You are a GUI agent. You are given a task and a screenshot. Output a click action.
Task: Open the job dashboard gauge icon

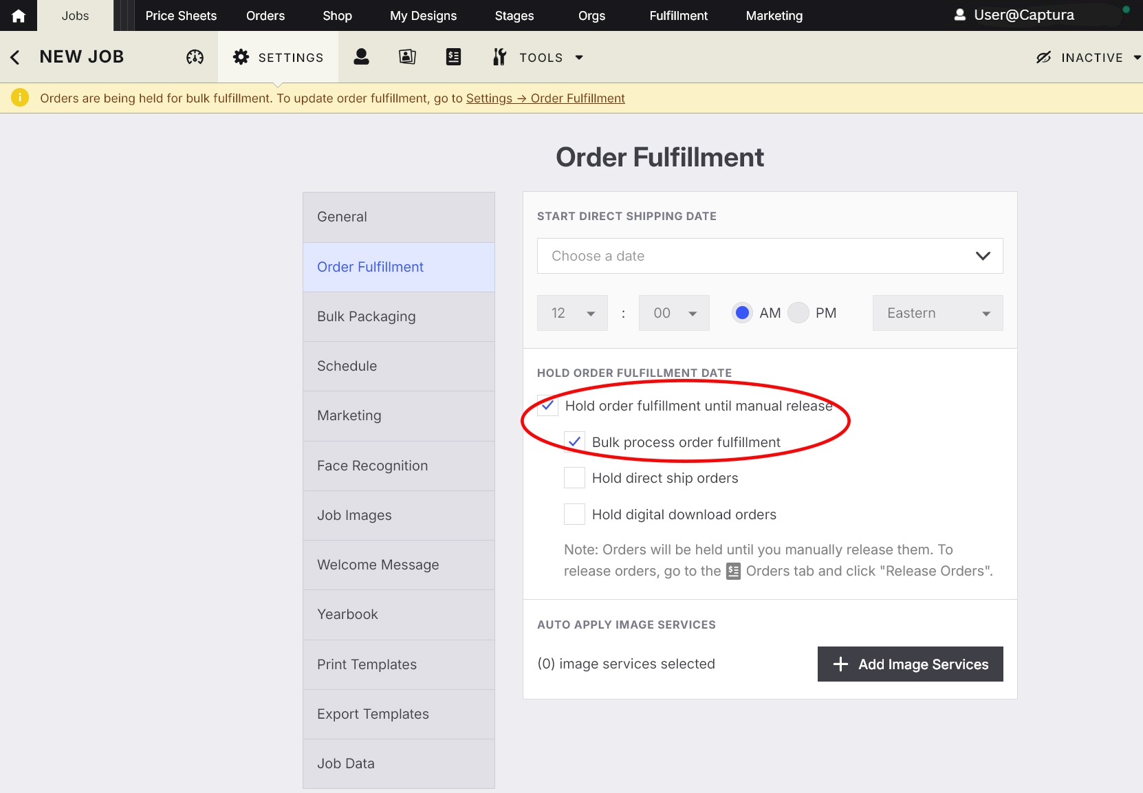[195, 57]
